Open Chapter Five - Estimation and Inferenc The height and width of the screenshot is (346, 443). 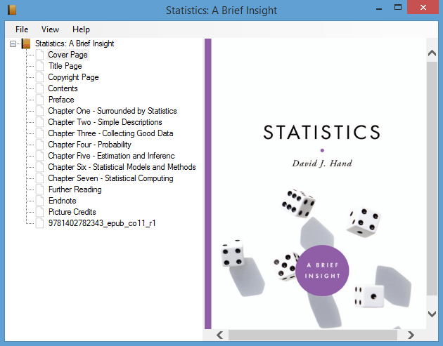pos(111,156)
